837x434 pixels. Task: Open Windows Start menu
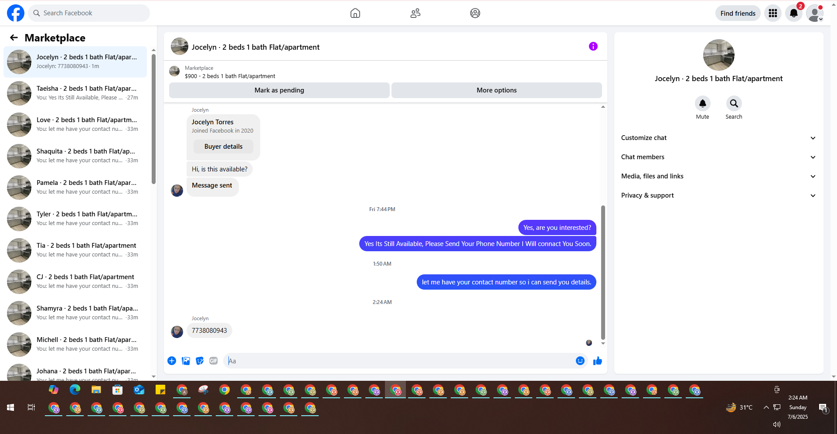(x=10, y=407)
